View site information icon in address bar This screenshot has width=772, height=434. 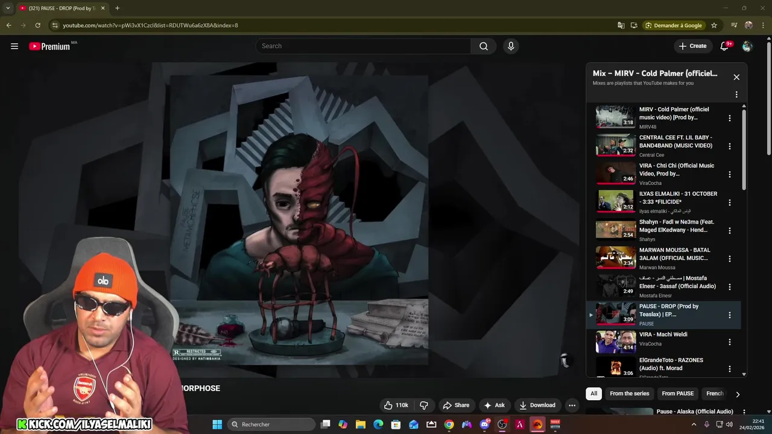point(55,25)
